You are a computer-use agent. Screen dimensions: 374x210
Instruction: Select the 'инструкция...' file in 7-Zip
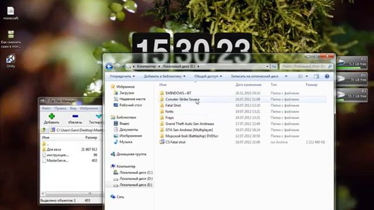point(58,155)
